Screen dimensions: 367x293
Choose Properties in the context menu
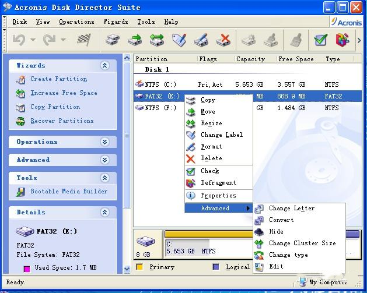point(218,196)
